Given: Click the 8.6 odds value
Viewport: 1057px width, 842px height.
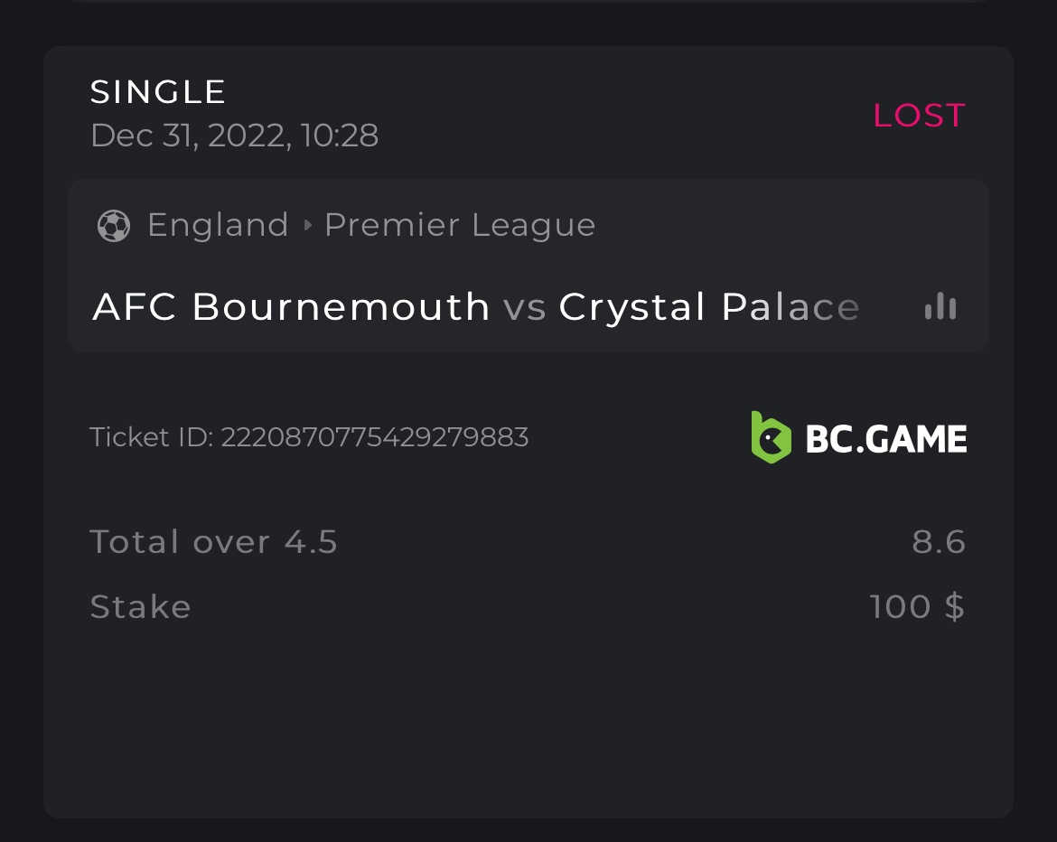Looking at the screenshot, I should pyautogui.click(x=939, y=542).
